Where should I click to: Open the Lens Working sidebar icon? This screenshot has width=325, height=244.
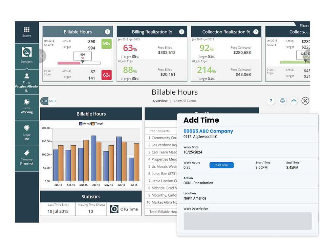27,102
